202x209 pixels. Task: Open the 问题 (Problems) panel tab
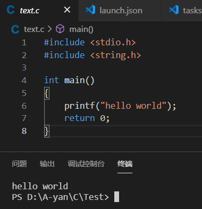19,164
